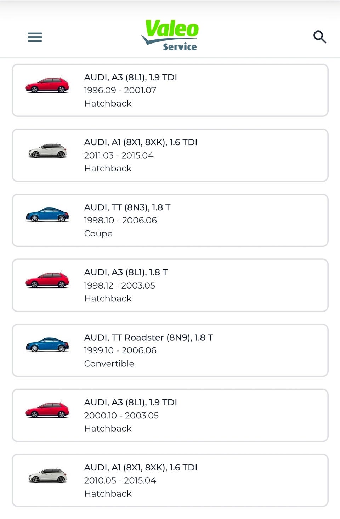Click blue TT (8N3) coupe car image
Screen dimensions: 340x519
click(47, 215)
